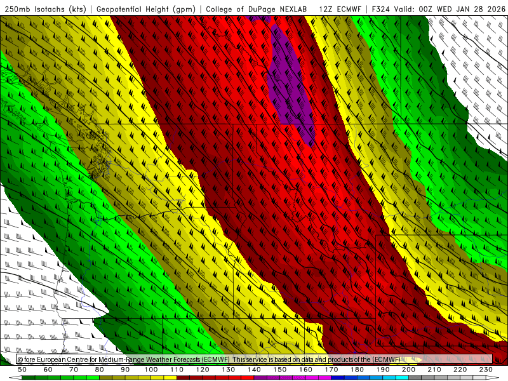Click the legend value label "140"
Viewport: 508px width, 381px height.
[254, 370]
